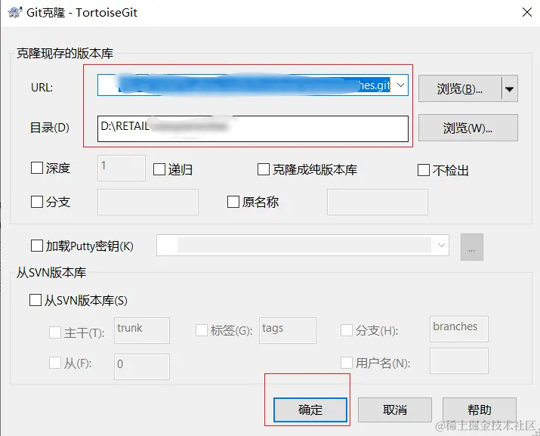540x436 pixels.
Task: Click the 浏览(W)... button
Action: point(468,128)
